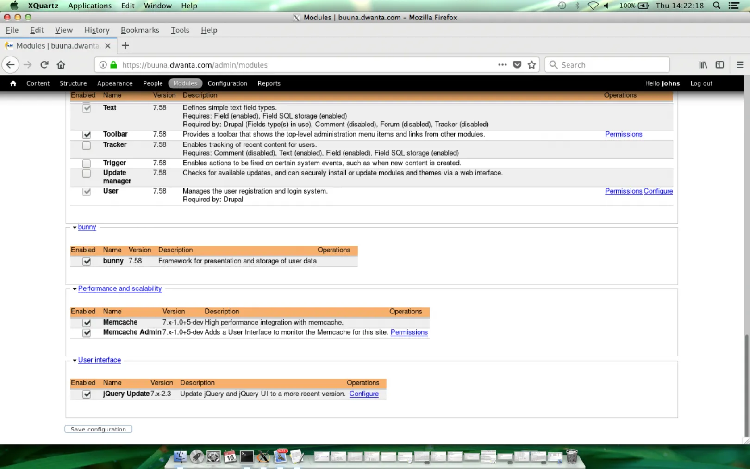
Task: Open the Firefox hamburger menu
Action: point(740,65)
